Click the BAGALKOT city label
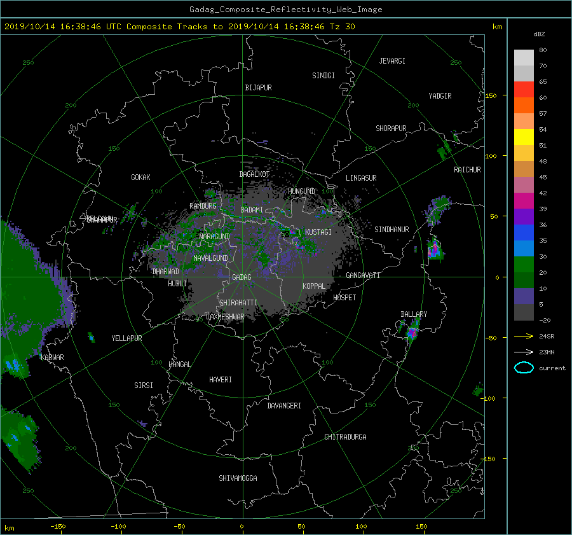This screenshot has width=572, height=535. (x=254, y=174)
